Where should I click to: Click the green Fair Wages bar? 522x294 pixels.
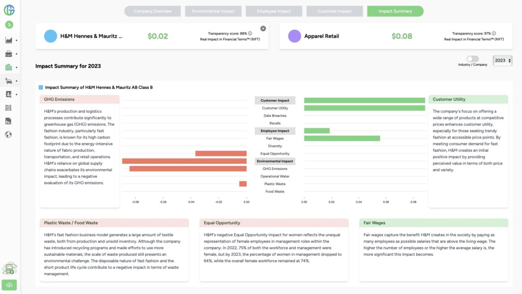click(x=342, y=139)
